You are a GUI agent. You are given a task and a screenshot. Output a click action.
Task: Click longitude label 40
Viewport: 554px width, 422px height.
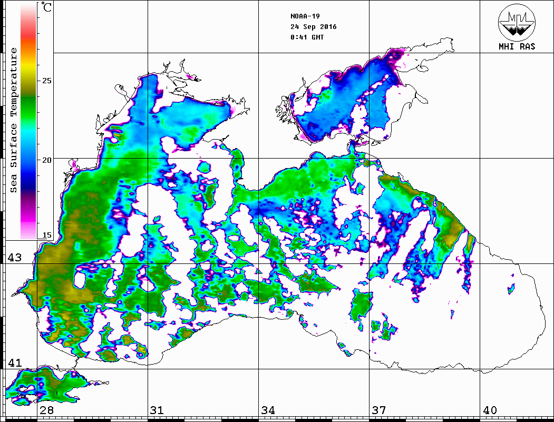490,410
